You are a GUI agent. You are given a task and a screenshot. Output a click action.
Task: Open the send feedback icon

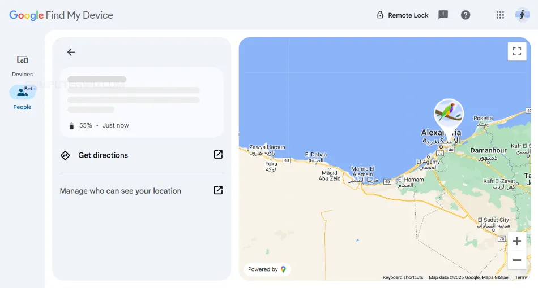click(x=443, y=15)
